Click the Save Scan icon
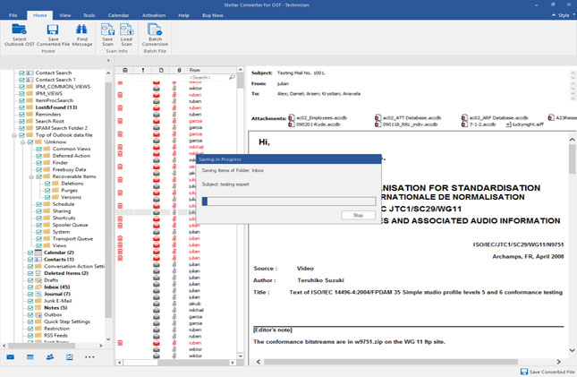 (x=107, y=35)
